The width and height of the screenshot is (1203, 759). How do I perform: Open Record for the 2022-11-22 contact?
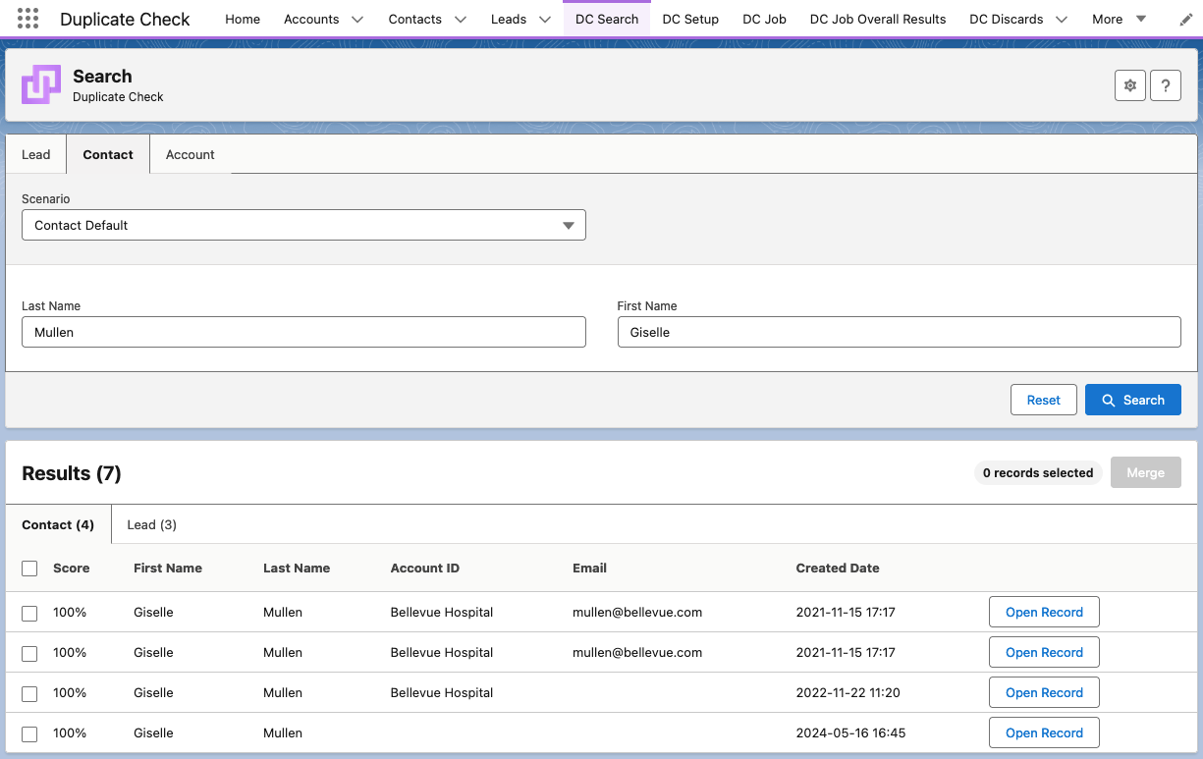(x=1044, y=692)
